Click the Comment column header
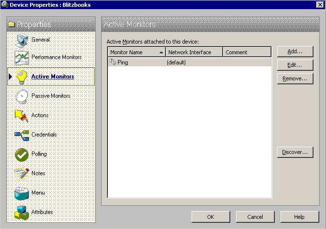 pos(247,52)
